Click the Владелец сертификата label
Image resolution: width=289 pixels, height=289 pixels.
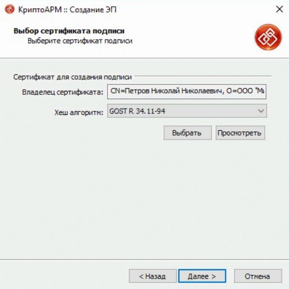[x=62, y=92]
